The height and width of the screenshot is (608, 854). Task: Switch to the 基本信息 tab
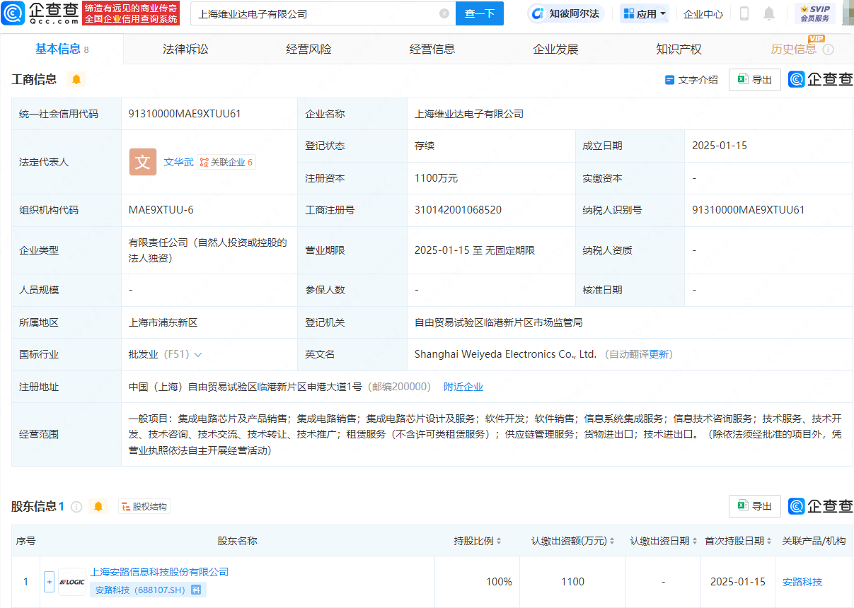[62, 49]
